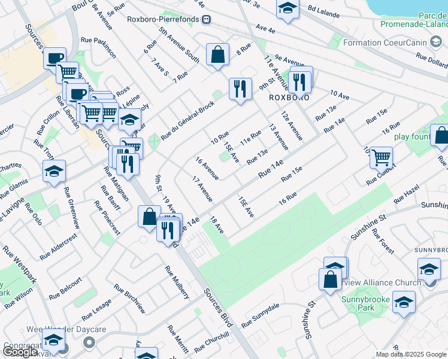Click the Rue Pinecrest street label

[107, 218]
